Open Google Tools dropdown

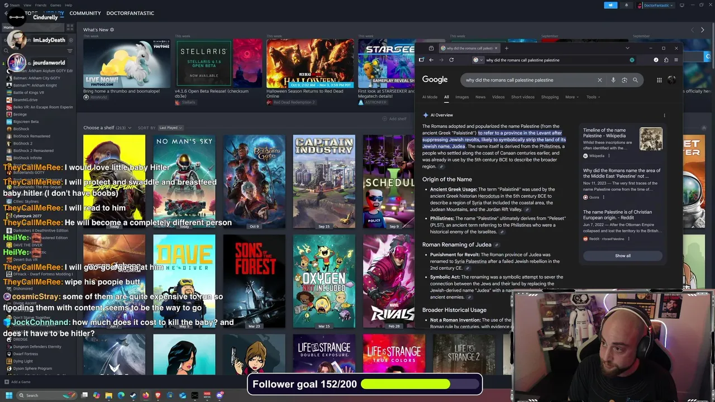593,97
